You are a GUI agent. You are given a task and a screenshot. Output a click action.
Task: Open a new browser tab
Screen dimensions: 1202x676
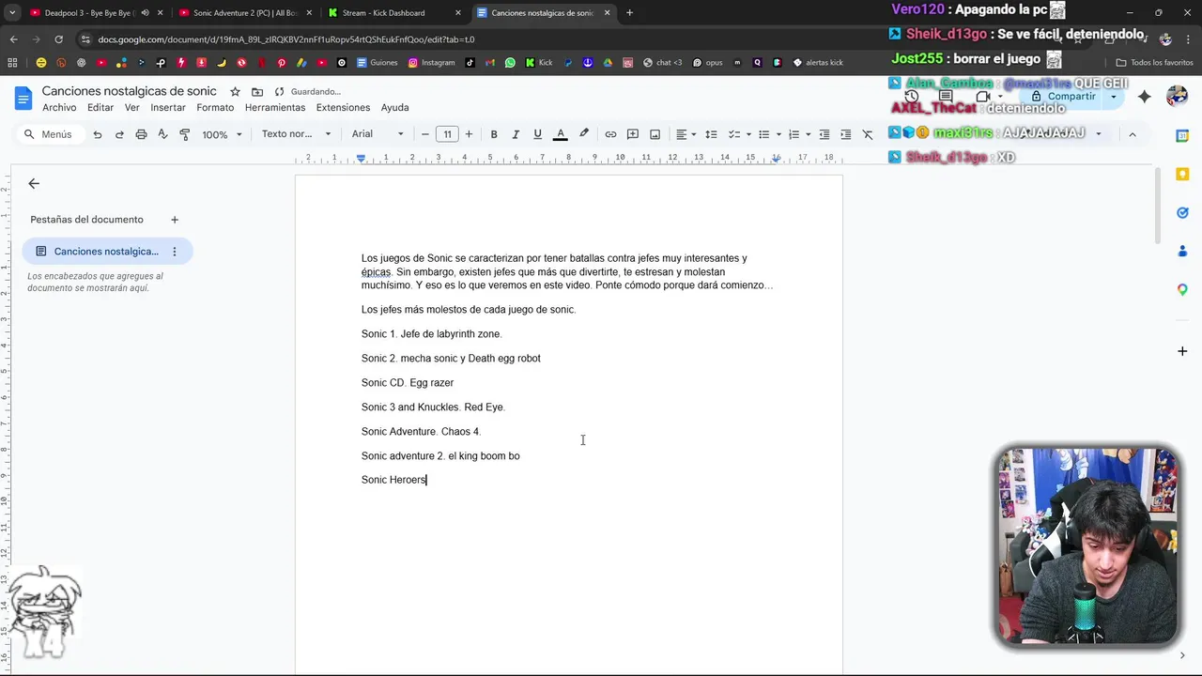[x=629, y=13]
